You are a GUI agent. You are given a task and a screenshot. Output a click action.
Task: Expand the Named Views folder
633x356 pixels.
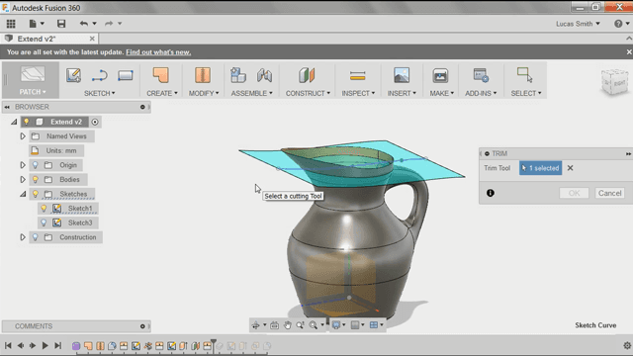pos(23,136)
